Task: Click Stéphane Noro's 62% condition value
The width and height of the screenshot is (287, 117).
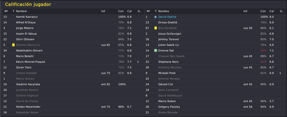Action: coord(263,62)
